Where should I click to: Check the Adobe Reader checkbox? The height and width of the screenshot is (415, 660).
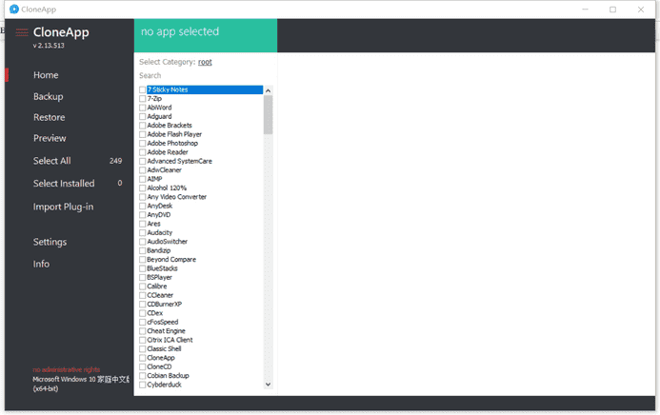(142, 152)
